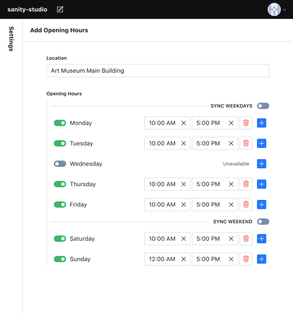293x313 pixels.
Task: Turn on Wednesday availability
Action: coord(60,164)
